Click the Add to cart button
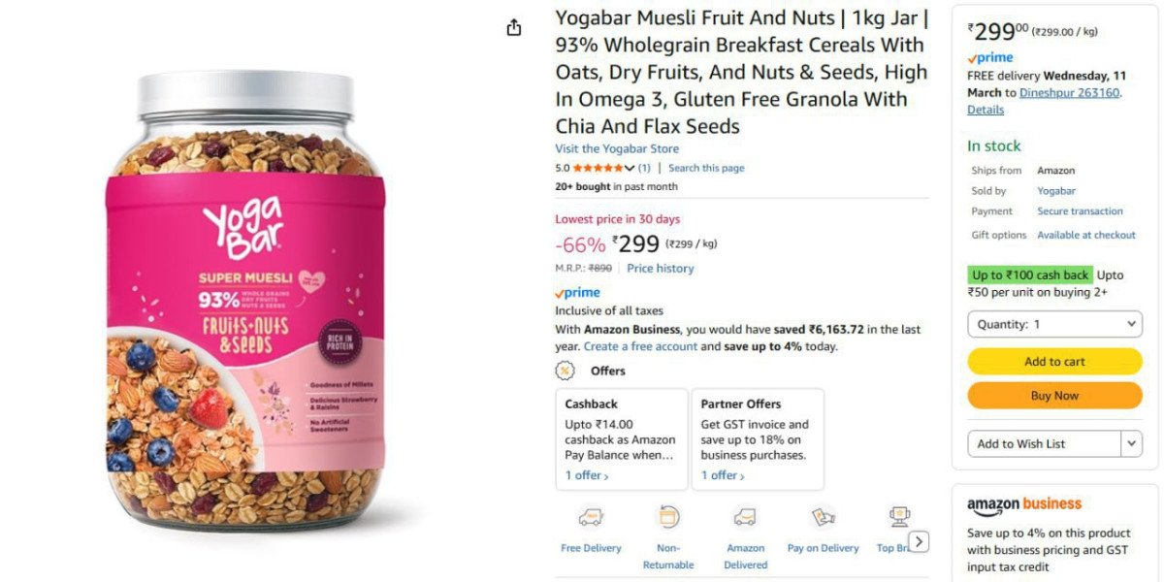Image resolution: width=1164 pixels, height=582 pixels. click(x=1054, y=361)
